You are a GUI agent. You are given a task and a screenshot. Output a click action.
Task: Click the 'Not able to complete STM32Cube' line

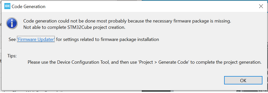(74, 27)
